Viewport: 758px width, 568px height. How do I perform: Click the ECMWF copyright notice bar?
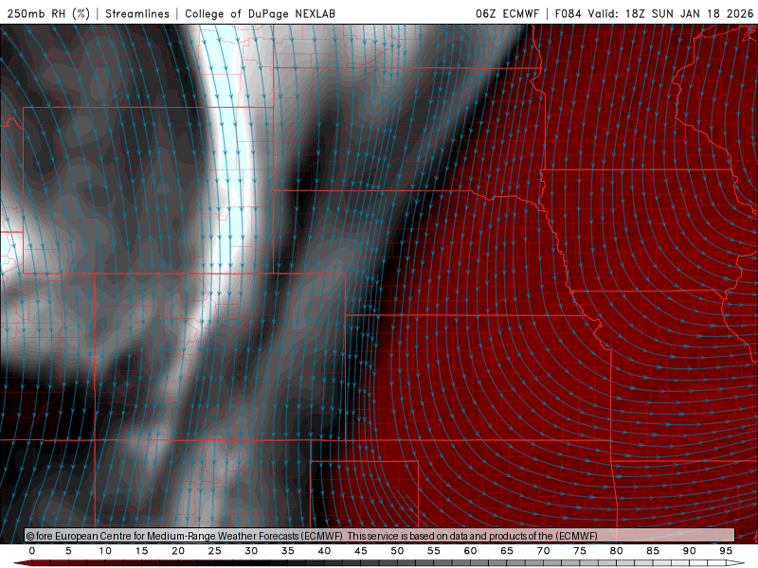click(380, 536)
